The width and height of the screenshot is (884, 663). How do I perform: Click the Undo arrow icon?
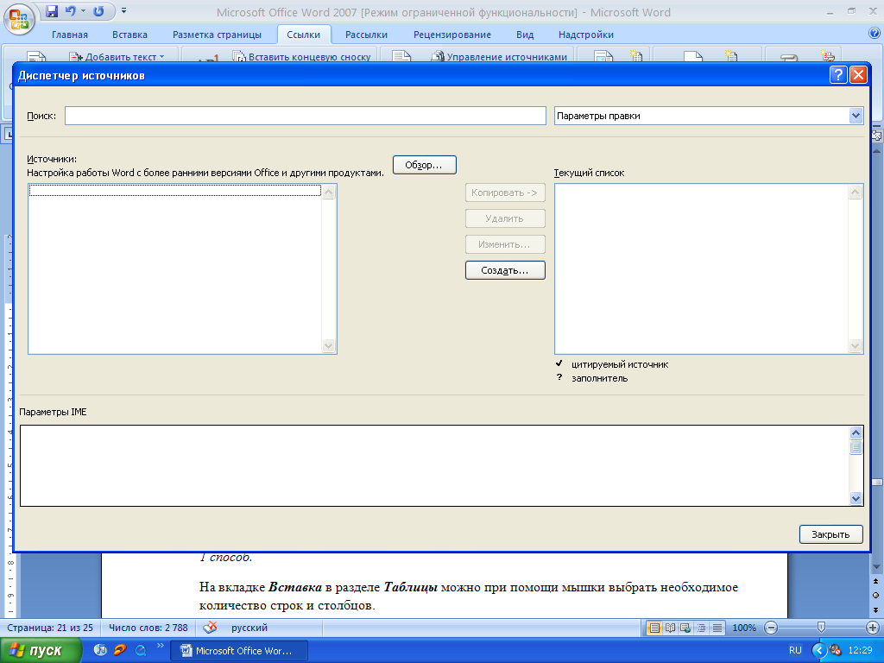pos(70,11)
